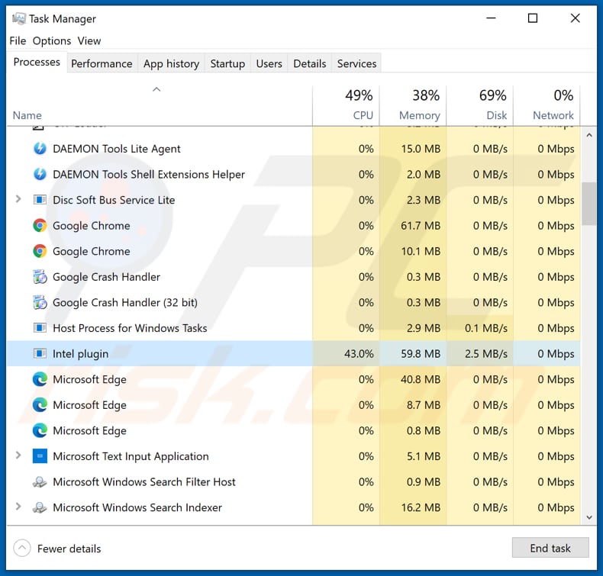The height and width of the screenshot is (576, 603).
Task: Click the 61.7 MB memory value
Action: pos(421,226)
